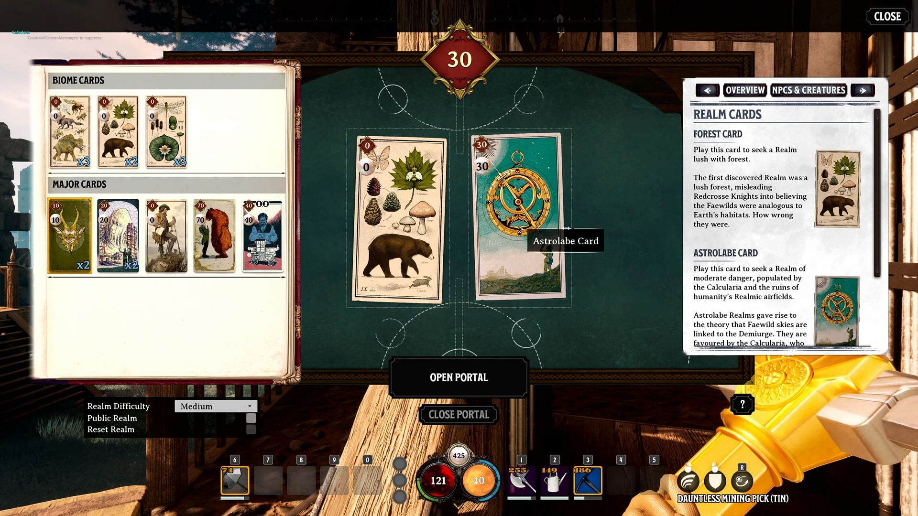
Task: Switch to NPCS & CREATURES tab
Action: (809, 90)
